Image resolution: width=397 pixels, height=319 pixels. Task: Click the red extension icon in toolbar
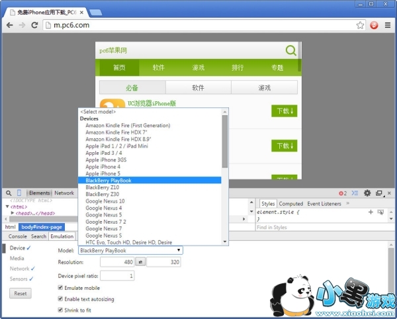click(x=374, y=25)
